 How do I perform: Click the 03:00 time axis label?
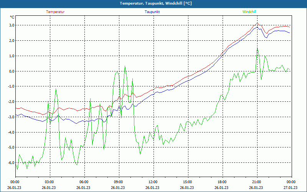pyautogui.click(x=49, y=182)
